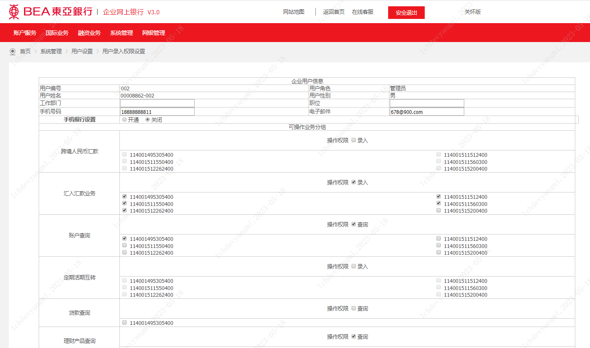Open the 网站地图 link
Viewport: 590px width, 348px height.
pos(294,12)
